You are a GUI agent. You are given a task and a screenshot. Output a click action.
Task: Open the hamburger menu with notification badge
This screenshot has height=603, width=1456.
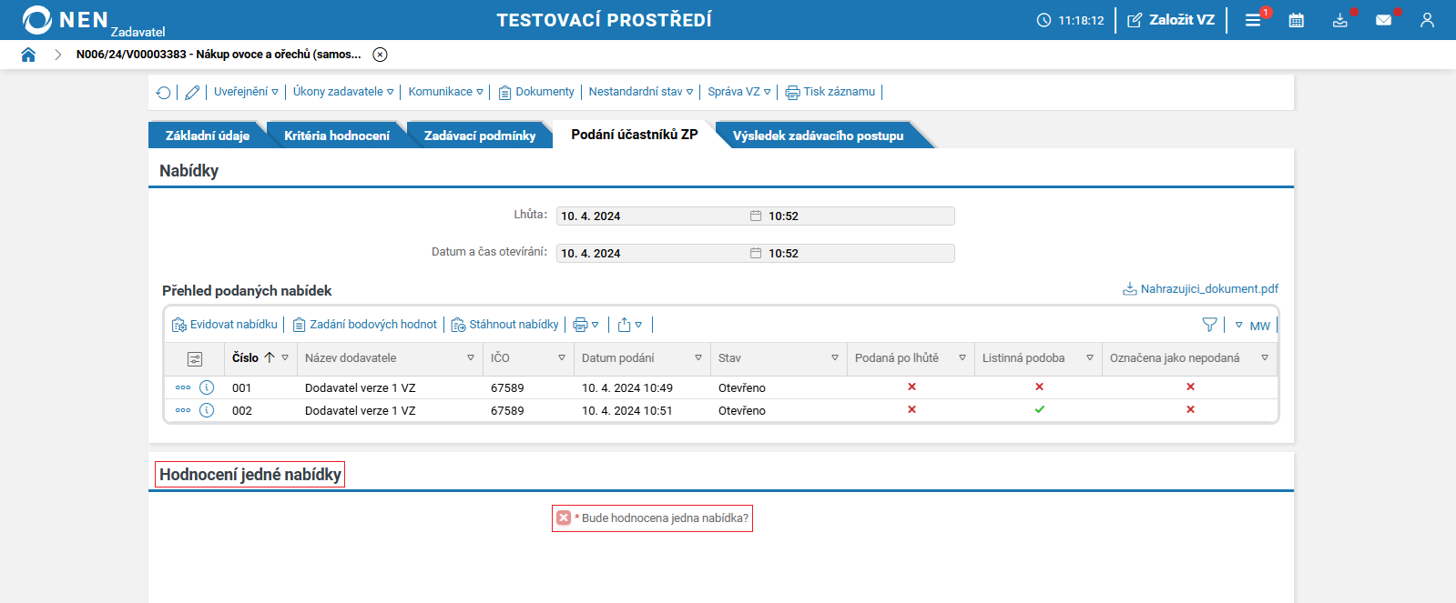point(1254,20)
